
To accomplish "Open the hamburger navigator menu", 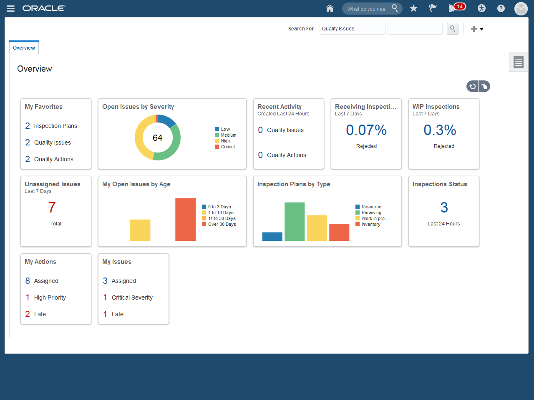I will point(11,8).
